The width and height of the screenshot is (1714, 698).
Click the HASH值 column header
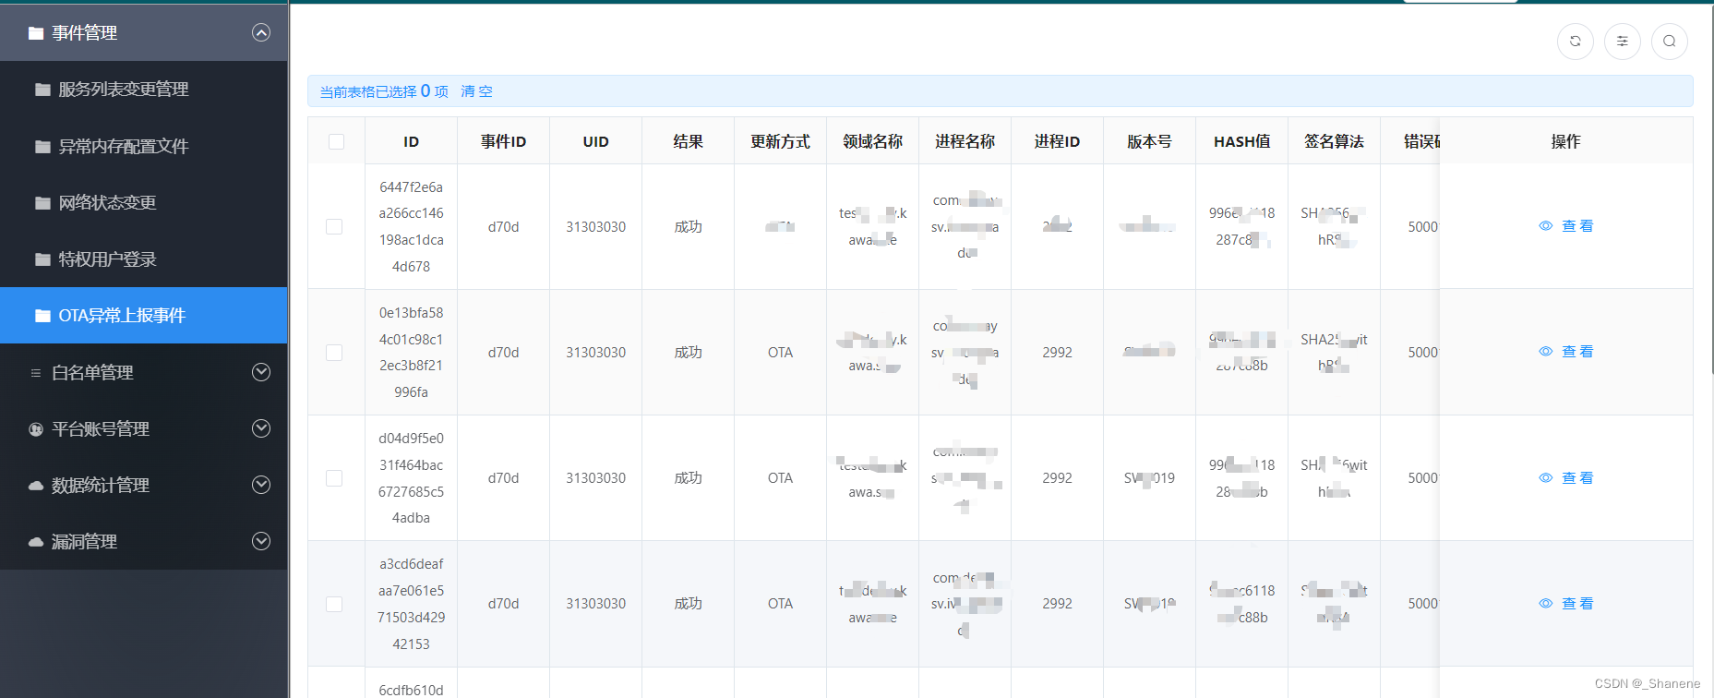(1242, 141)
